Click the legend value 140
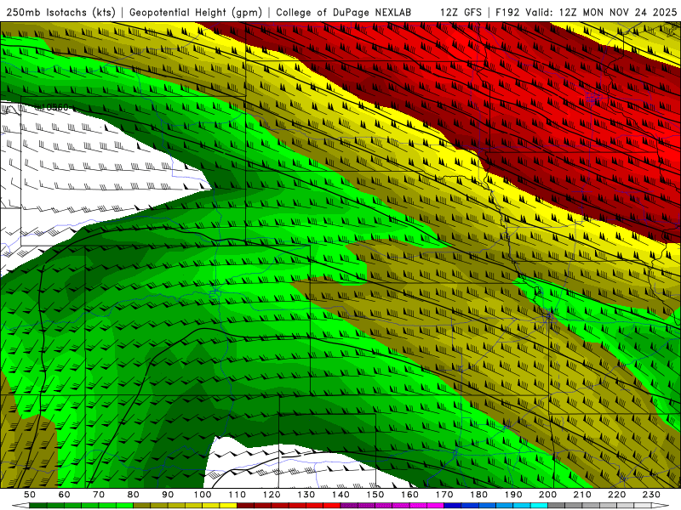This screenshot has width=681, height=510. click(341, 495)
